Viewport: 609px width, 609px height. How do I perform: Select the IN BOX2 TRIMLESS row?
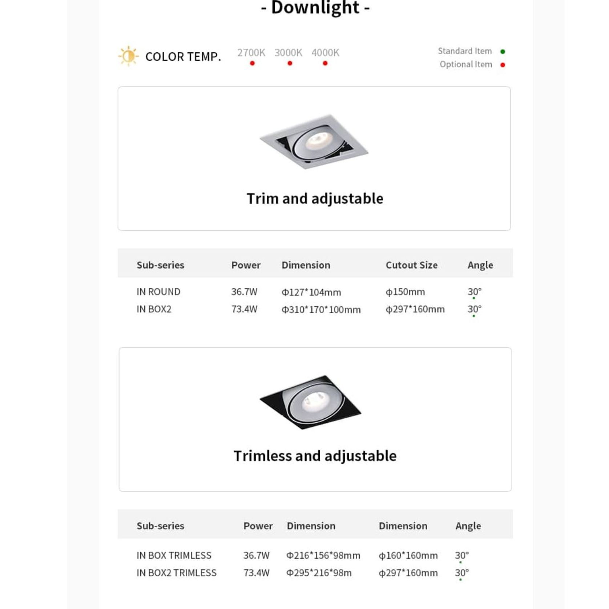tap(315, 573)
